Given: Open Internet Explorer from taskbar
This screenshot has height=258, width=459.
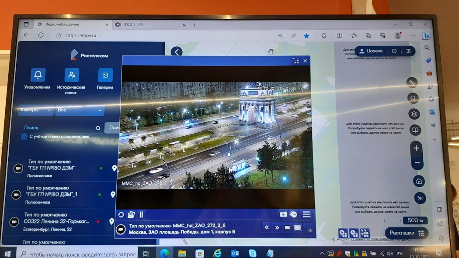Looking at the screenshot, I should (x=217, y=253).
